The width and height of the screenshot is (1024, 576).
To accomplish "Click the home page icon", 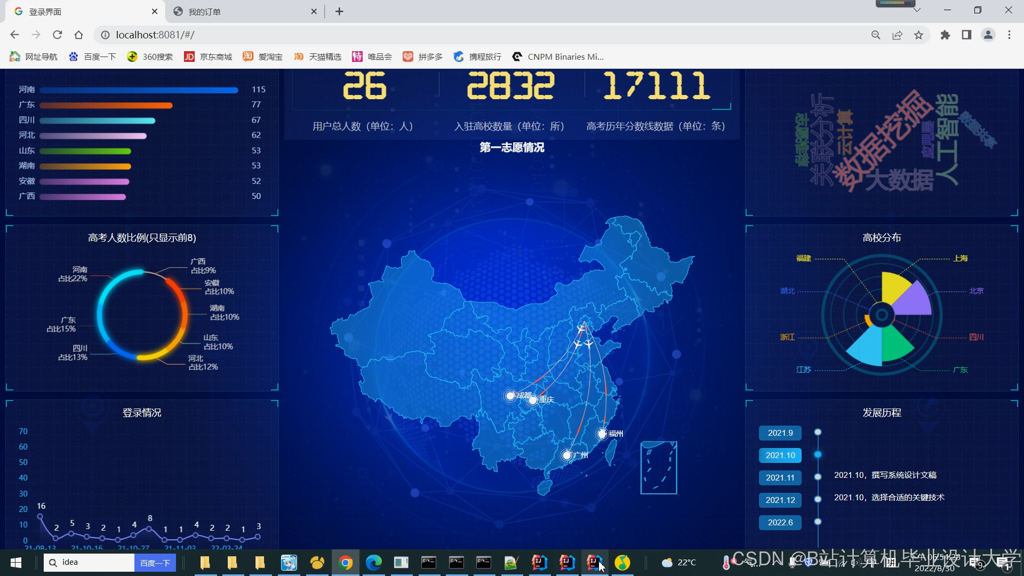I will tap(79, 35).
